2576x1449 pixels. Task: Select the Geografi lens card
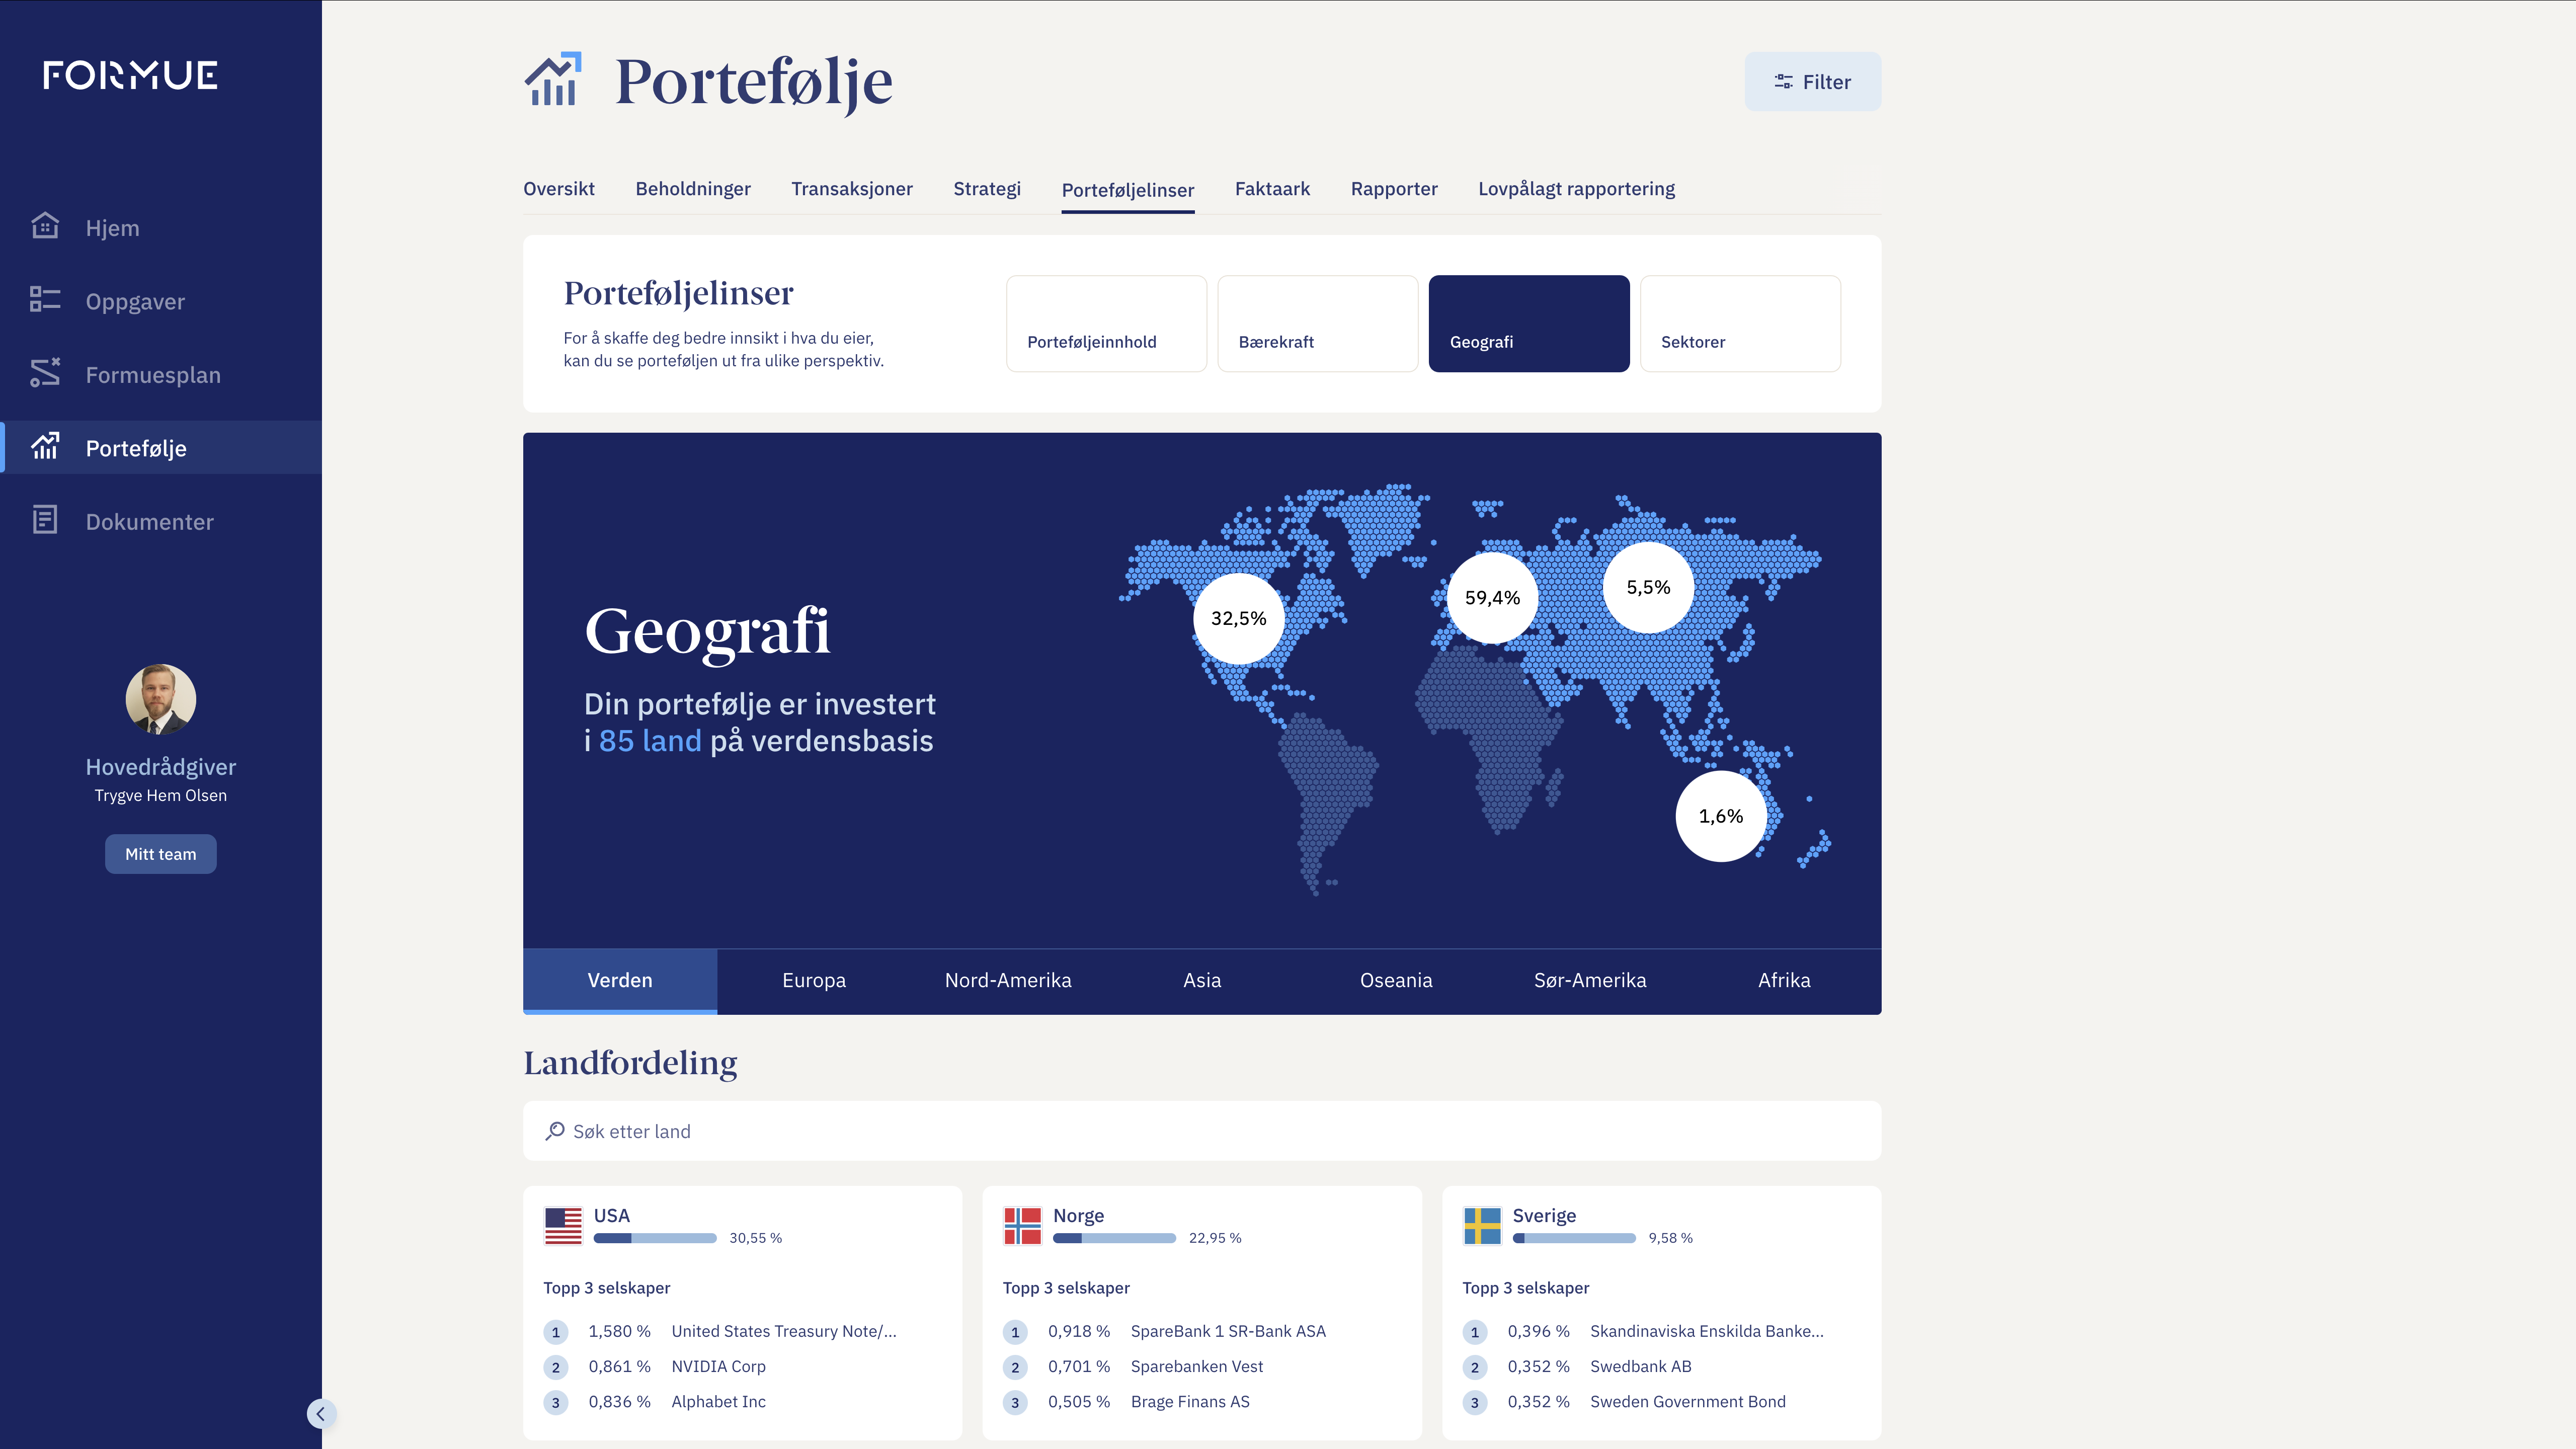[1529, 324]
